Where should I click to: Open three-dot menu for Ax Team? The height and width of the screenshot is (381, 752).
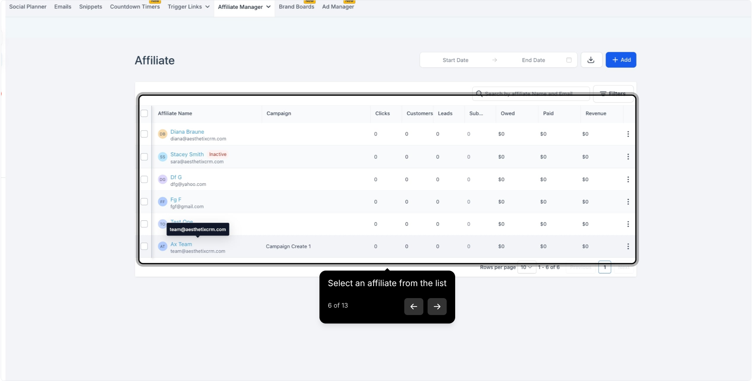[628, 246]
